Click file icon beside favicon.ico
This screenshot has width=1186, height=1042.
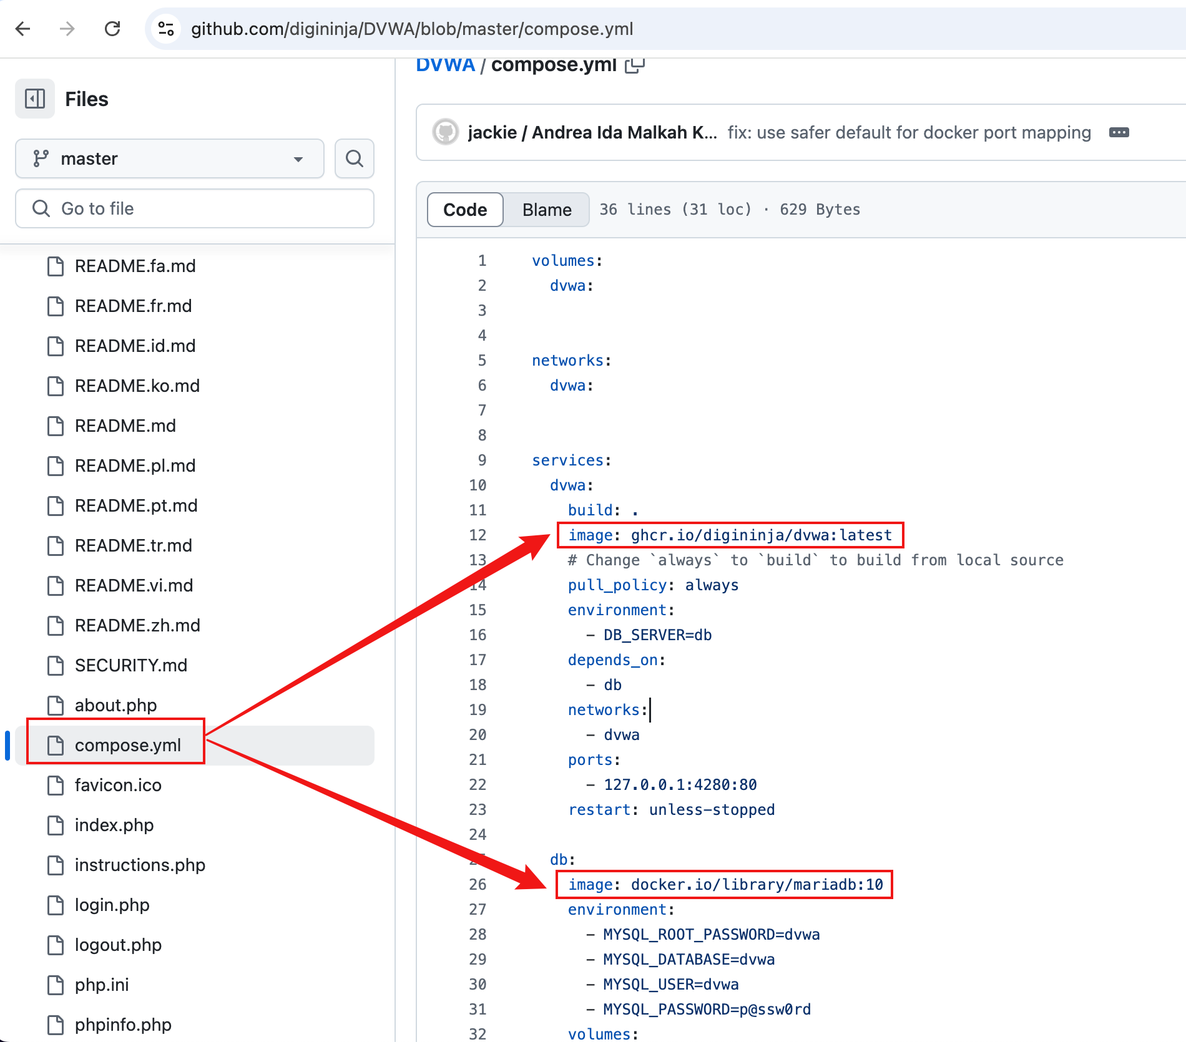click(56, 785)
